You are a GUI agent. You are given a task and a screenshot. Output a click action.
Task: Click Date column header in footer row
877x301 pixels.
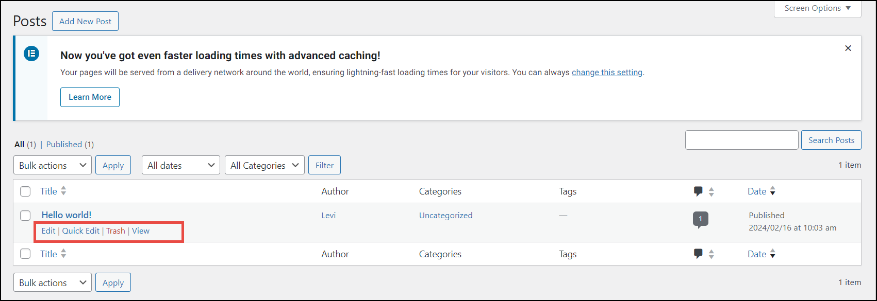pos(757,254)
